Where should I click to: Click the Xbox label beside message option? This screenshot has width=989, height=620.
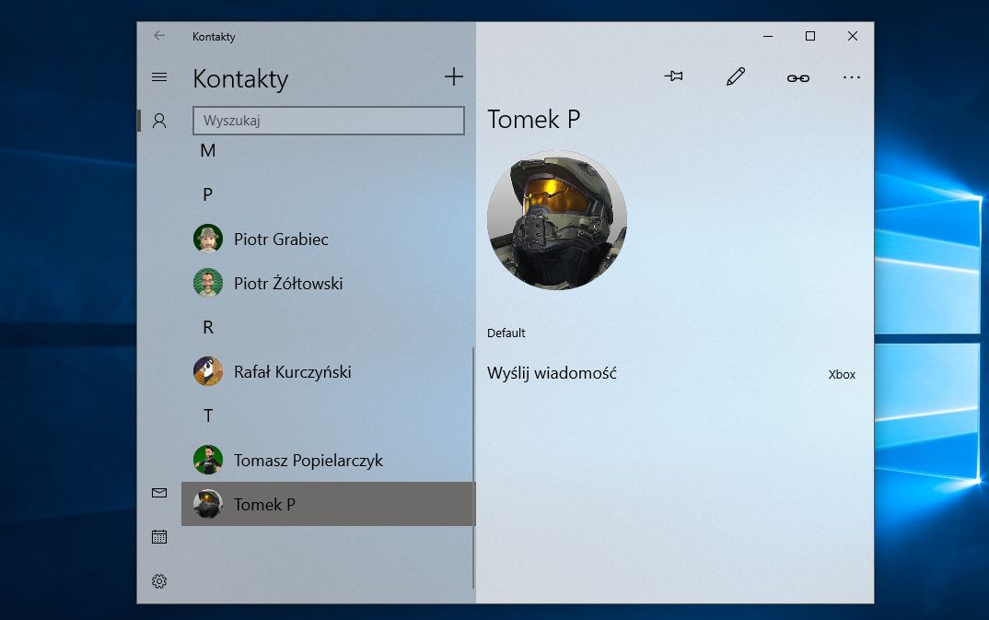tap(842, 375)
